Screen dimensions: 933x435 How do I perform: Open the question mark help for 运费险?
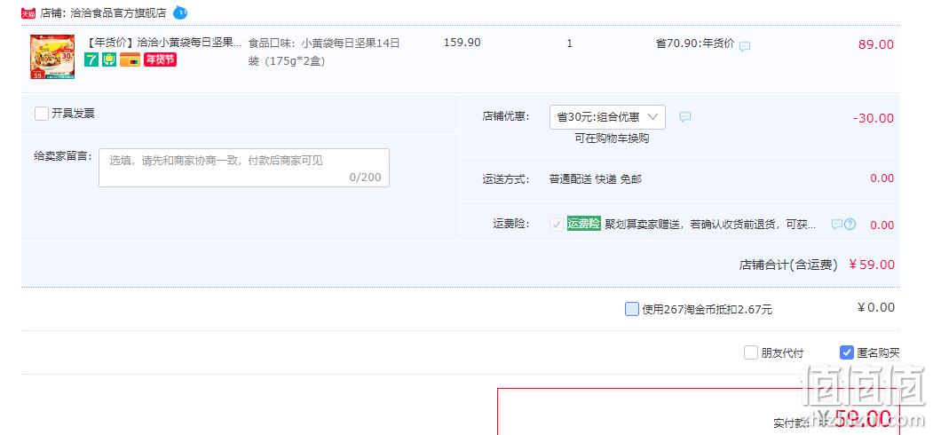coord(850,225)
